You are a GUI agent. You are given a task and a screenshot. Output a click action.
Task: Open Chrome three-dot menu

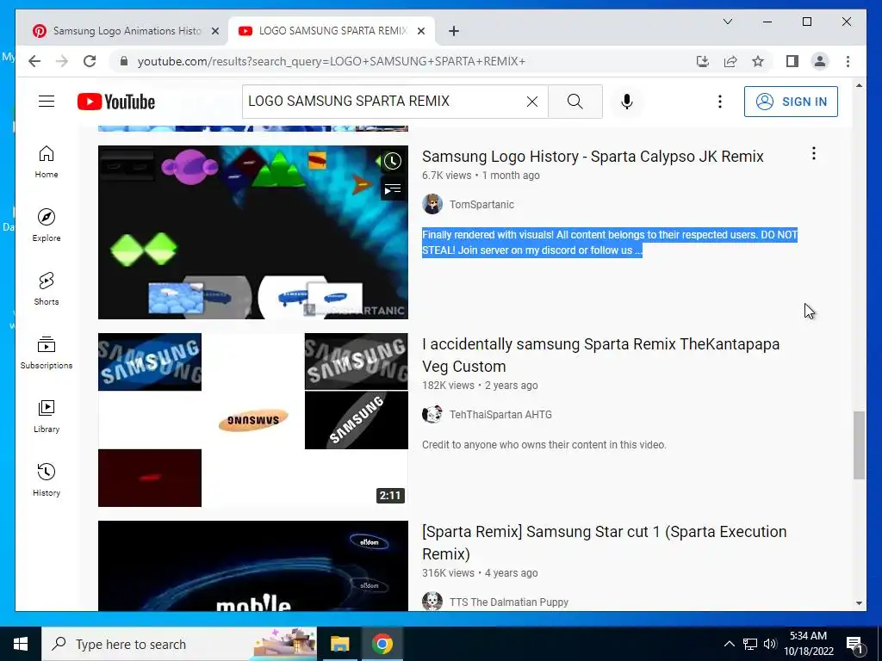point(848,61)
